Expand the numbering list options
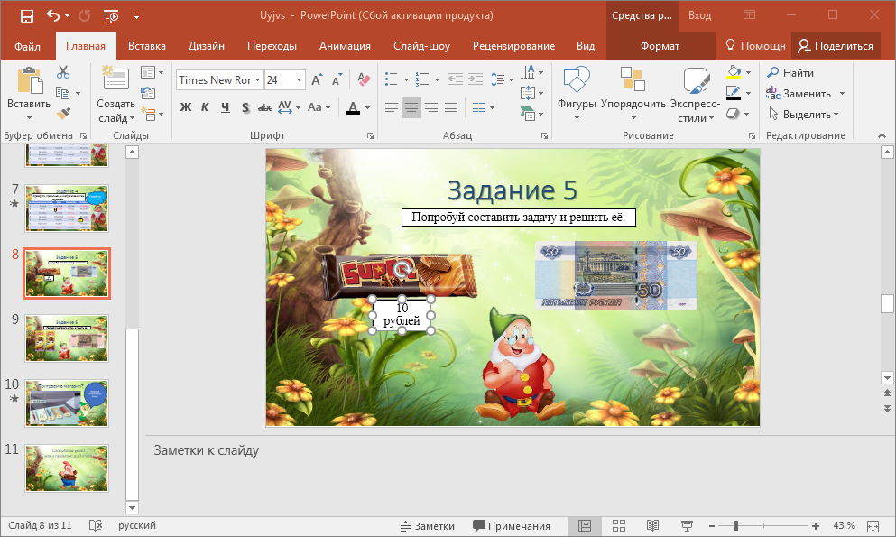 click(x=437, y=80)
